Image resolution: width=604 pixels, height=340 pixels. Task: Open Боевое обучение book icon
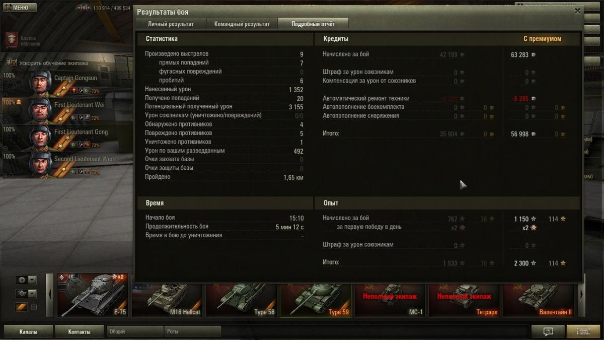(x=12, y=40)
